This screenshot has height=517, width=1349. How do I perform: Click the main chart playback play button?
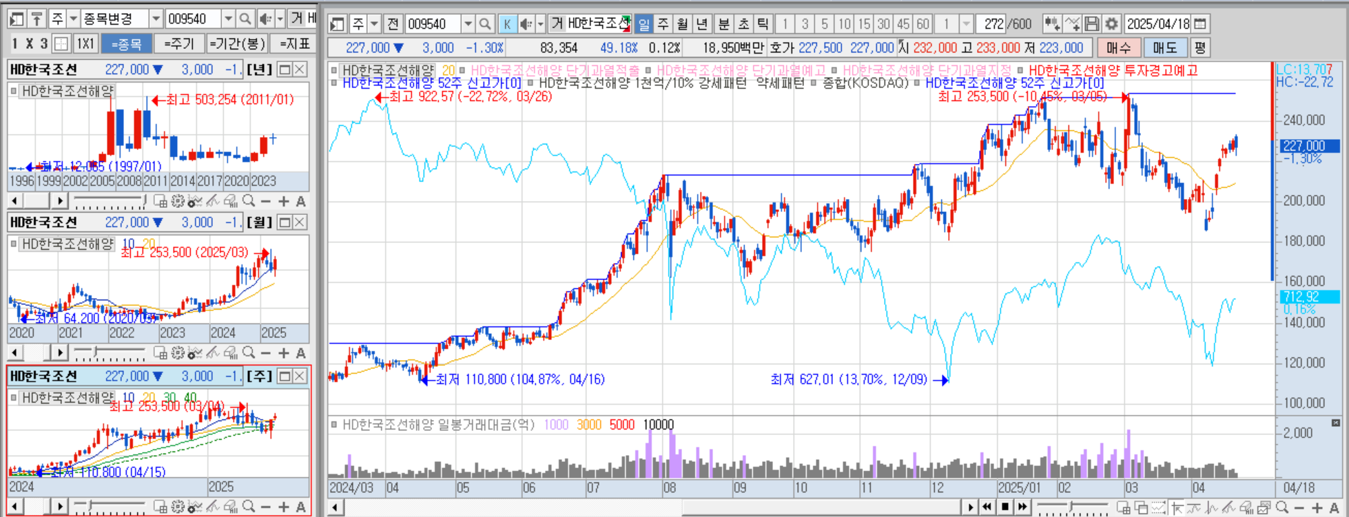point(971,507)
